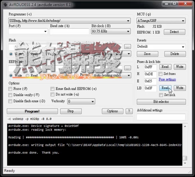Image resolution: width=195 pixels, height=177 pixels.
Task: Click the lock bits Write button
Action: pyautogui.click(x=180, y=88)
